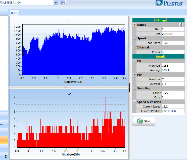The image size is (187, 160).
Task: Collapse the Speed settings section
Action: tap(134, 38)
